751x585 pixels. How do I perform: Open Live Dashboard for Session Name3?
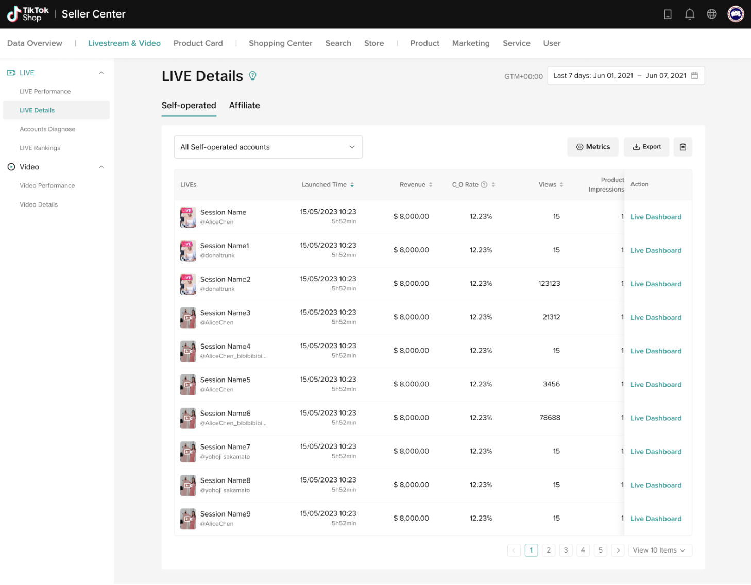click(x=656, y=318)
